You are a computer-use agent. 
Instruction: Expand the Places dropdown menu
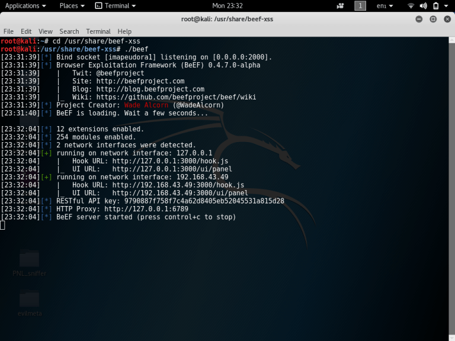pyautogui.click(x=72, y=6)
